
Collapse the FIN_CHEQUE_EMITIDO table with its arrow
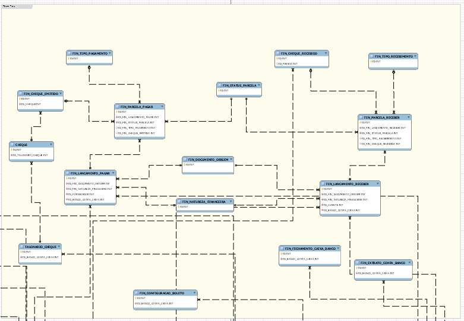[61, 93]
